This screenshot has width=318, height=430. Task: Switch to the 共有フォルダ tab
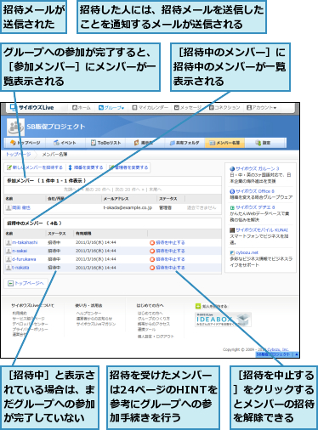point(185,143)
